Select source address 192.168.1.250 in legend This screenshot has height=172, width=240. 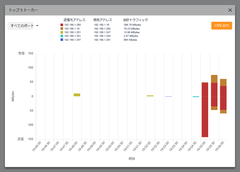(73, 25)
